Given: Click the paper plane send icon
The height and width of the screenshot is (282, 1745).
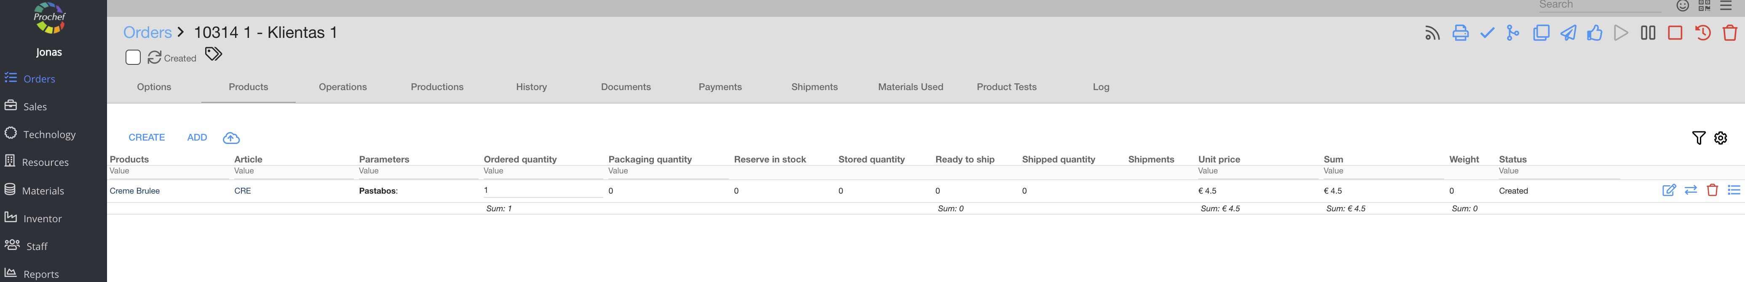Looking at the screenshot, I should click(1568, 33).
